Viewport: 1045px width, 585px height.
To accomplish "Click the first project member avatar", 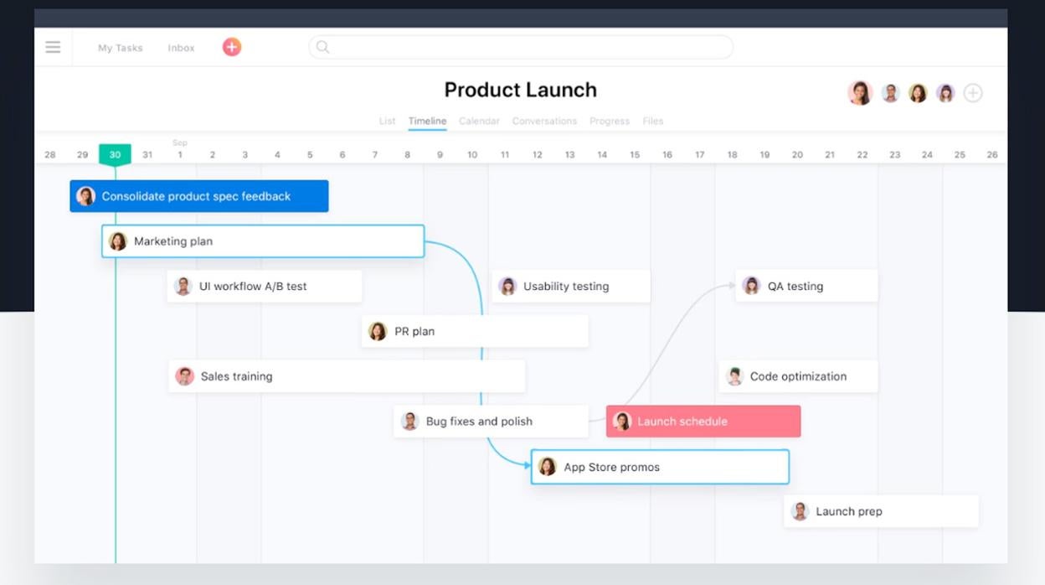I will click(860, 93).
